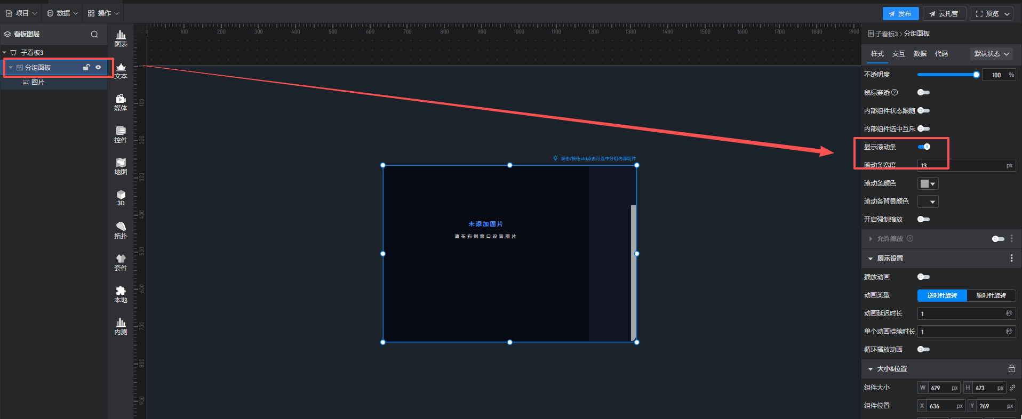Collapse the 子看板3 tree node

[5, 53]
